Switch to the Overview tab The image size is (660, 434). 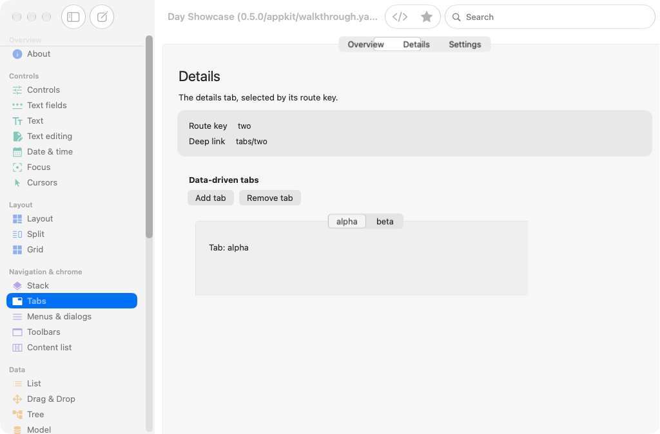tap(365, 44)
